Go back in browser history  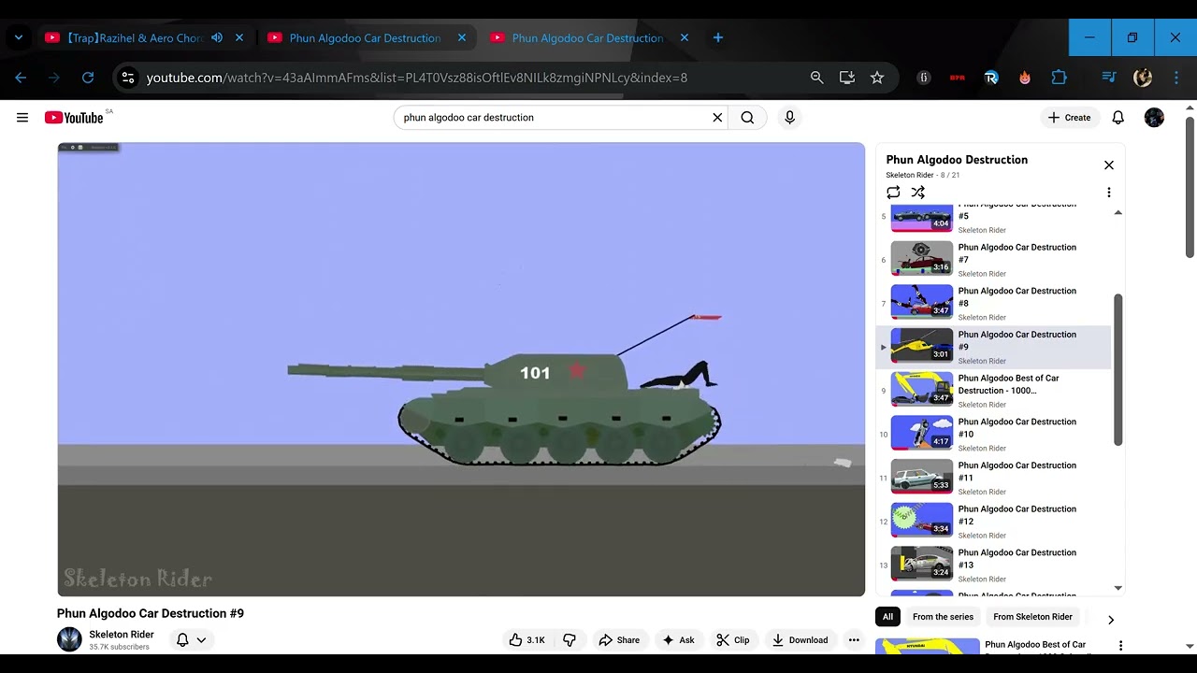tap(21, 78)
